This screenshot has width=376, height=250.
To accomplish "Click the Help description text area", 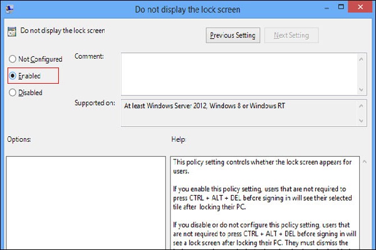I will coord(263,200).
